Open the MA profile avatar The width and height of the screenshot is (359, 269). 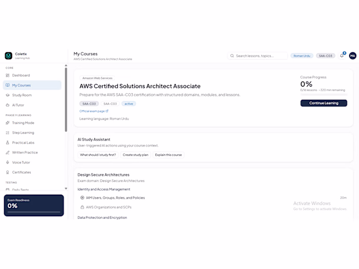click(353, 55)
